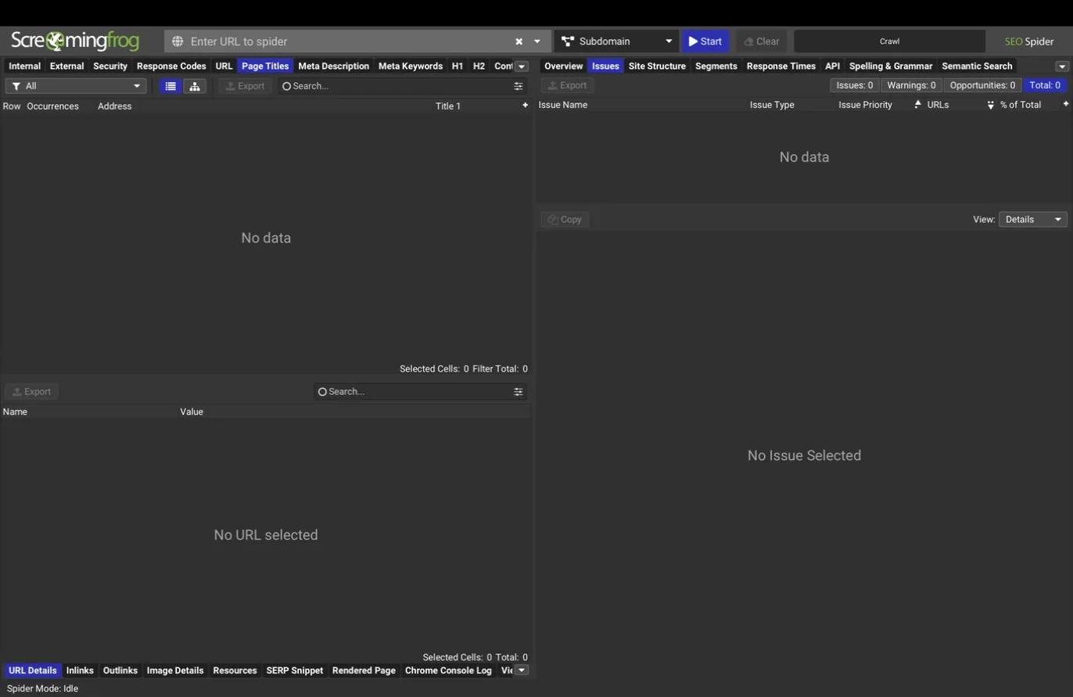Viewport: 1073px width, 697px height.
Task: Open the Inlinks bottom tab
Action: click(x=80, y=670)
